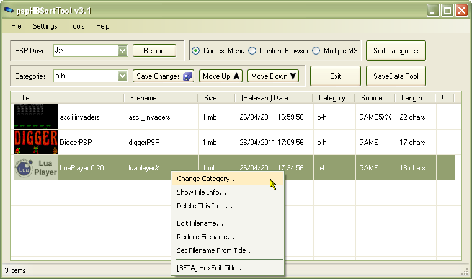The width and height of the screenshot is (472, 279).
Task: Click the Exit button
Action: click(x=336, y=76)
